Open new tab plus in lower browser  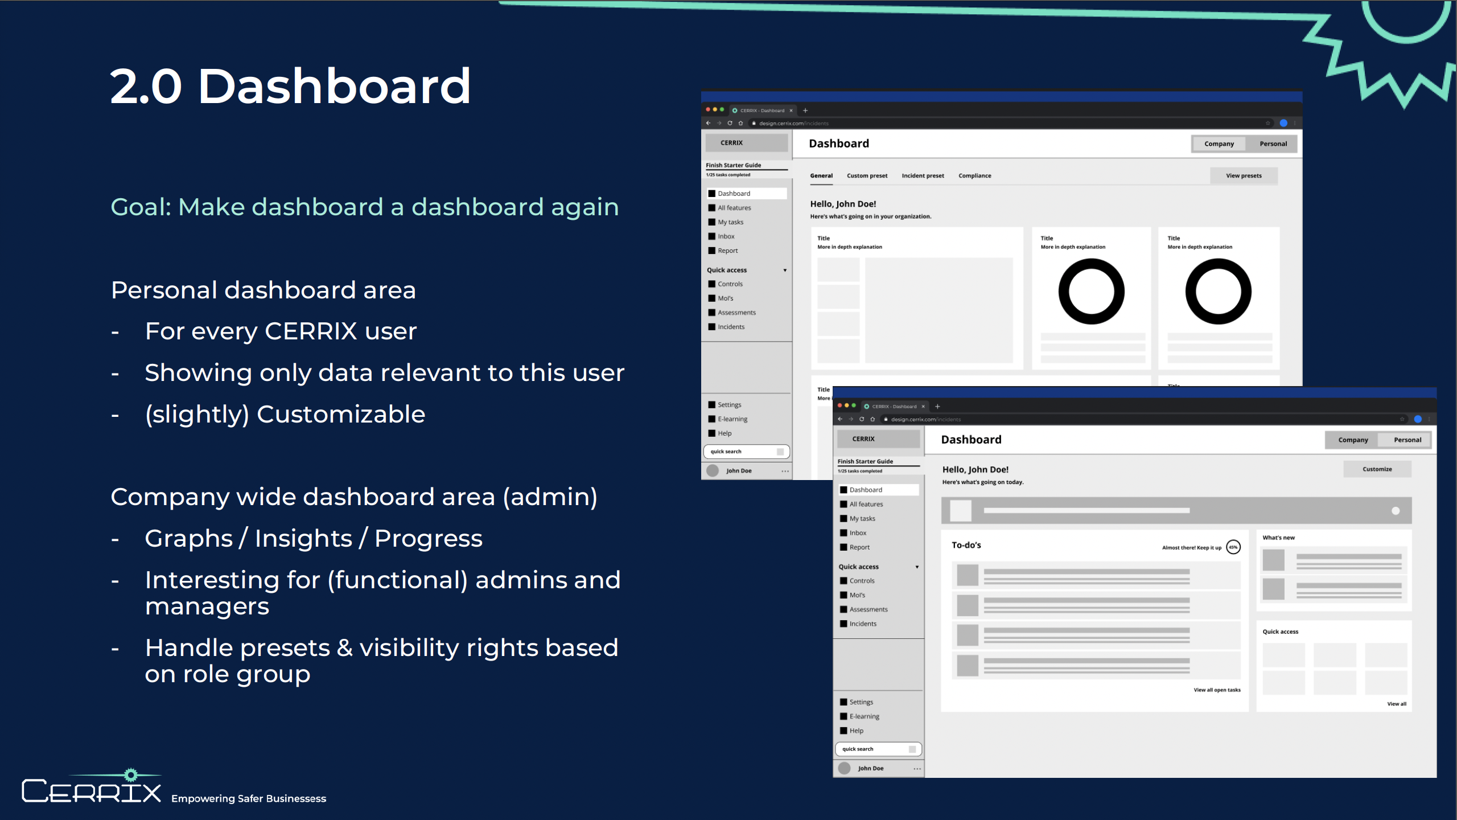click(x=937, y=406)
